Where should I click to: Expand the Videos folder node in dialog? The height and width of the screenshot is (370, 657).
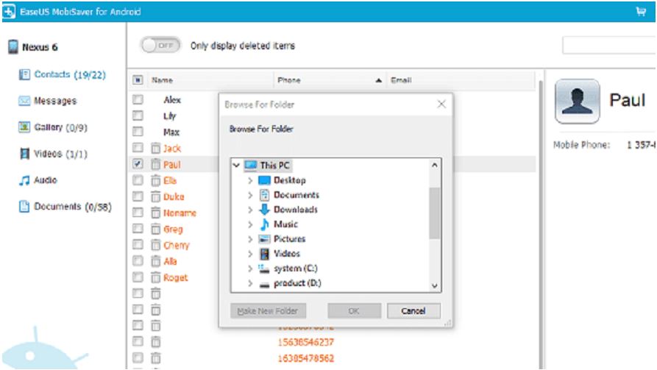(250, 254)
